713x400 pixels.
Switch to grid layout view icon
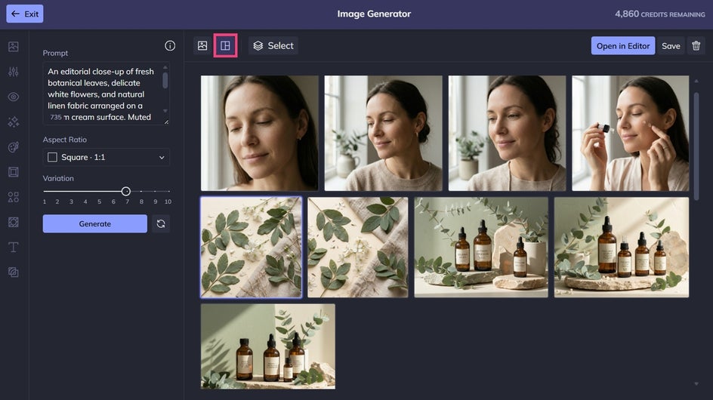[225, 45]
